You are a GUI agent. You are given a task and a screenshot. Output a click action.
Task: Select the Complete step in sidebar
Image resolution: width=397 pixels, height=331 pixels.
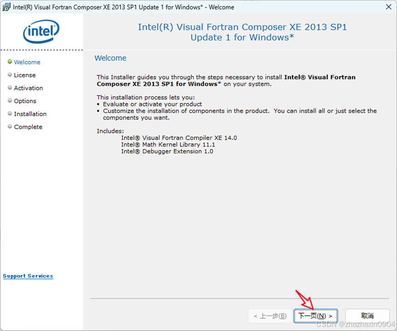pos(28,127)
